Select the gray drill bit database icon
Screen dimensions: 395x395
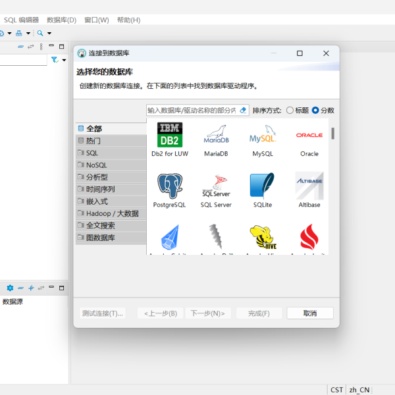coord(216,237)
